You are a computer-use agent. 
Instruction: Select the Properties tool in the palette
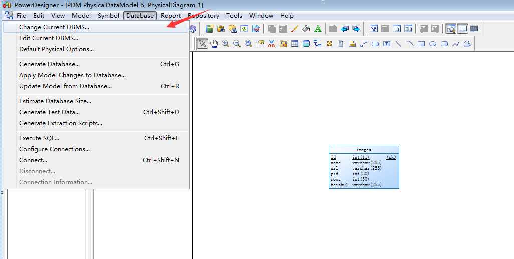pos(260,43)
